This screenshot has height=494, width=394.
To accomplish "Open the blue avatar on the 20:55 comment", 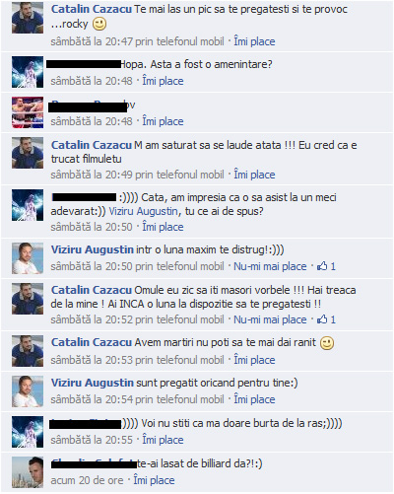I will tap(28, 432).
